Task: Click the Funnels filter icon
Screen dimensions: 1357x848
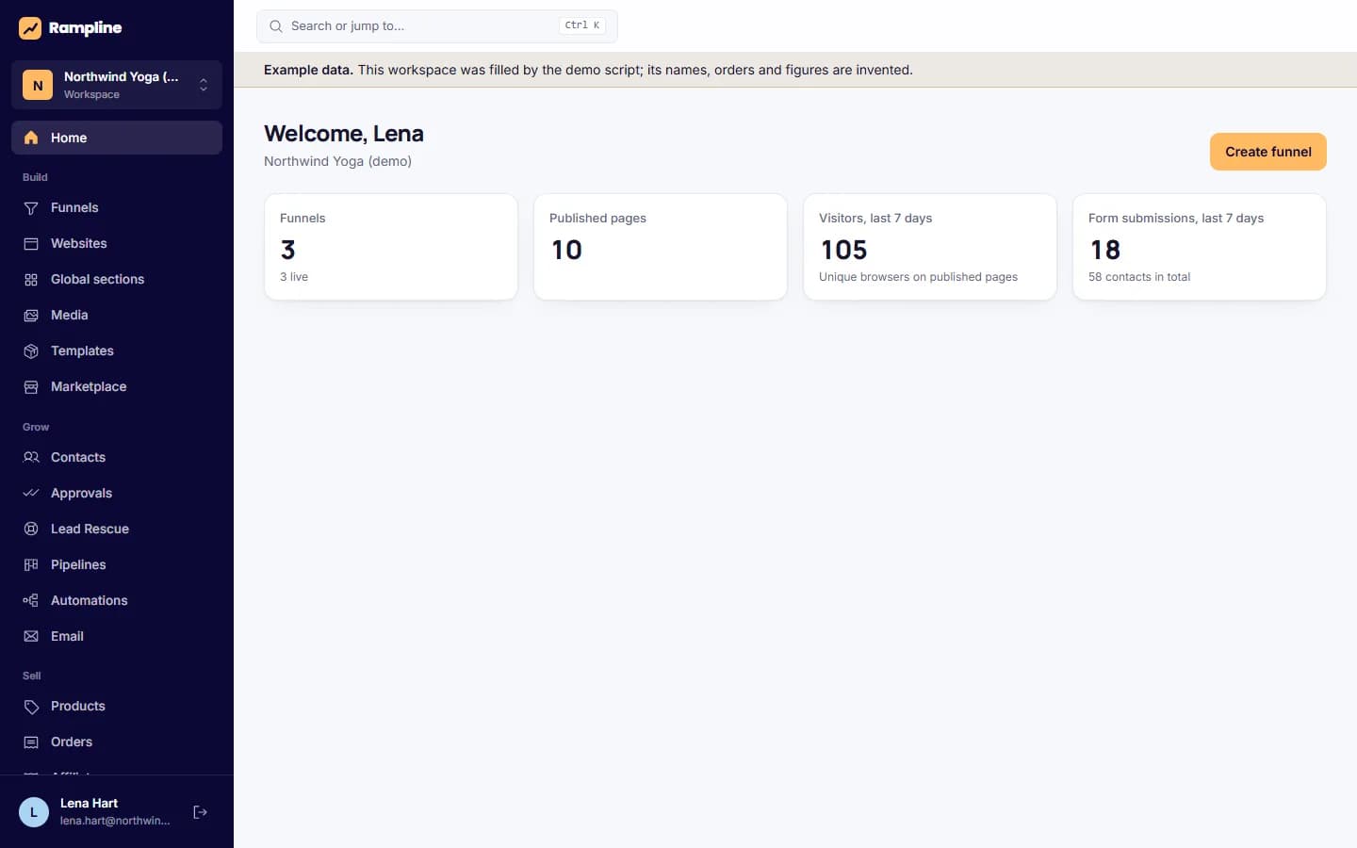Action: pyautogui.click(x=31, y=207)
